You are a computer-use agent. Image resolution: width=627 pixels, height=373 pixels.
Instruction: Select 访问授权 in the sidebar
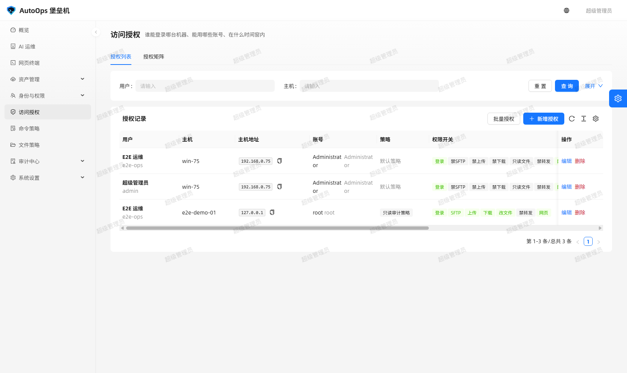tap(48, 112)
